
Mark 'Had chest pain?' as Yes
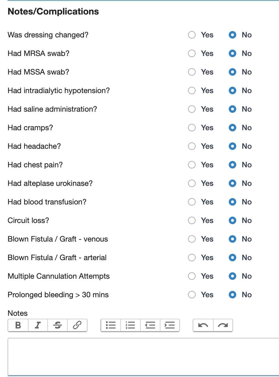(x=192, y=165)
